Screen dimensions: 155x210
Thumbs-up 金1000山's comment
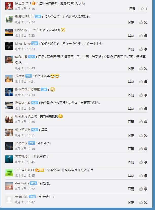[x=143, y=202]
